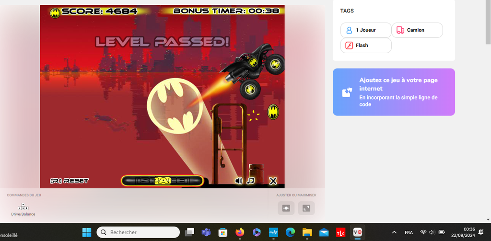Open the 1 Joueur tag
Image resolution: width=491 pixels, height=241 pixels.
(x=366, y=30)
